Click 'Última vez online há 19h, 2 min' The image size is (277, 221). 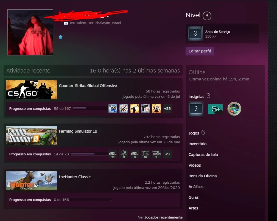(219, 79)
